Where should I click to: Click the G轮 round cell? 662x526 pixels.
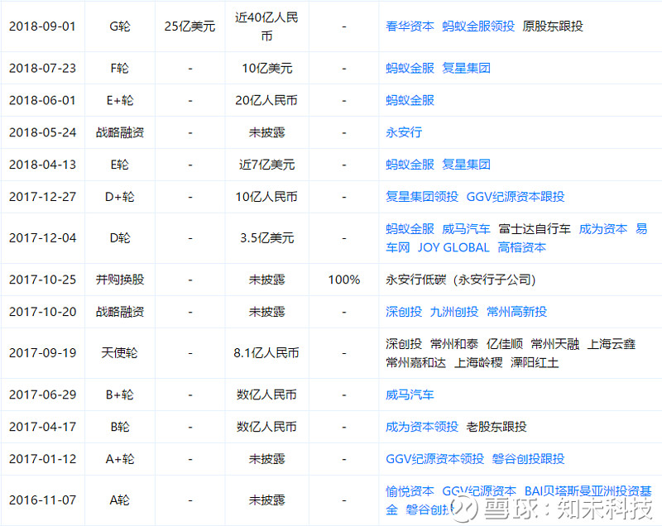click(x=119, y=26)
